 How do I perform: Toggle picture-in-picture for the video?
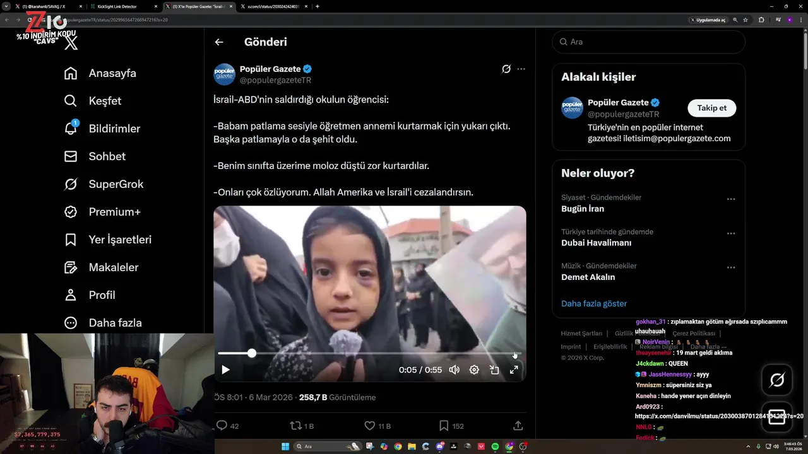[494, 370]
